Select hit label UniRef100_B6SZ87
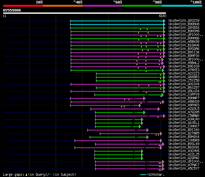Image resolution: width=205 pixels, height=177 pixels. (x=184, y=88)
